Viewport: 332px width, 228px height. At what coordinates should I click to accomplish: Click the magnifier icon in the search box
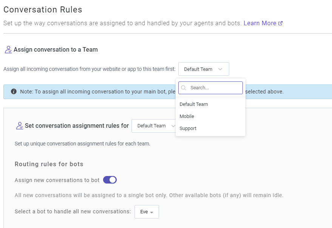[x=184, y=88]
